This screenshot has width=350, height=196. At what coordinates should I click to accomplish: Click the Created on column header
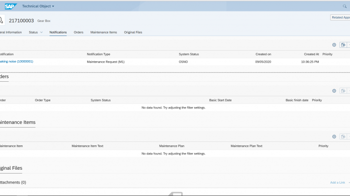263,54
